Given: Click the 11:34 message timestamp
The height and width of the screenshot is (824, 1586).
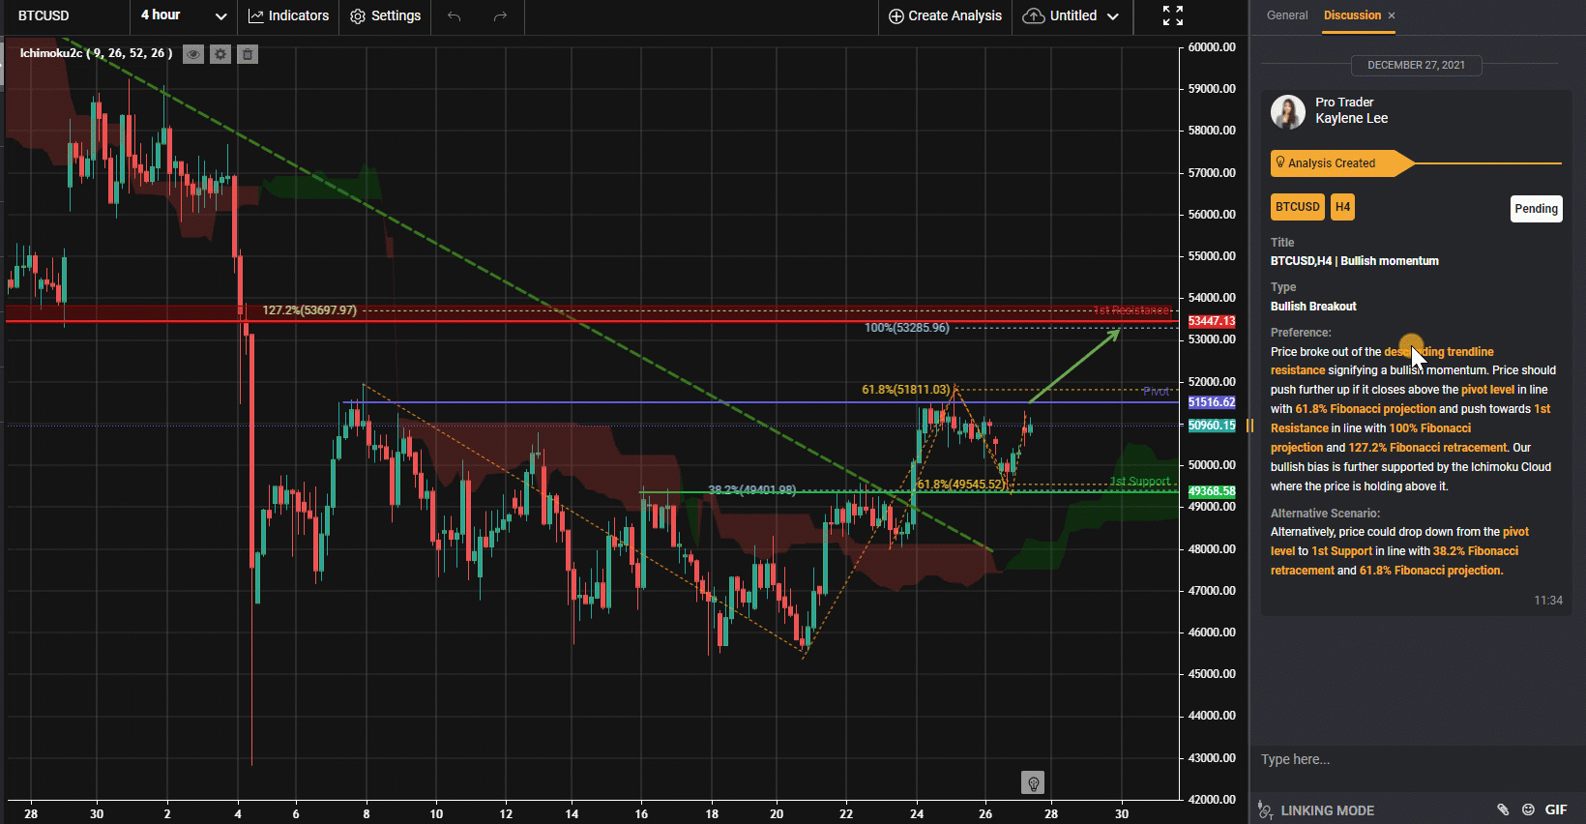Looking at the screenshot, I should click(x=1548, y=601).
